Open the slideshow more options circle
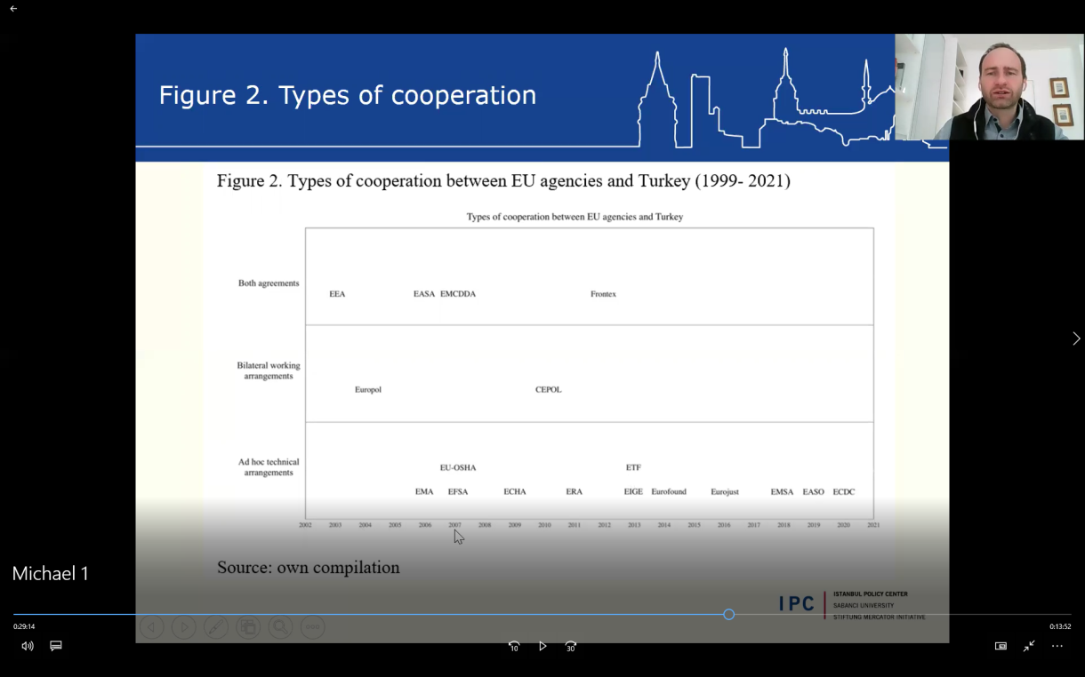This screenshot has width=1085, height=677. [312, 627]
